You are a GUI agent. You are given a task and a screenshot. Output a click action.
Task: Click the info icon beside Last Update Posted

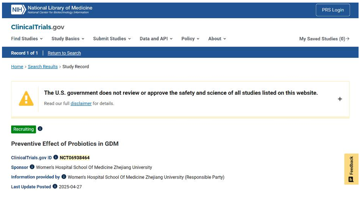pyautogui.click(x=55, y=186)
